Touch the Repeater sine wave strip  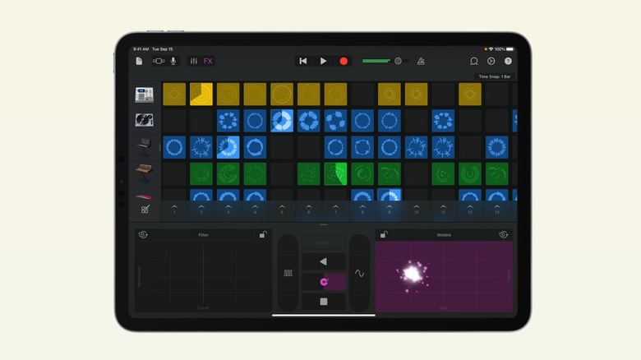[x=359, y=273]
